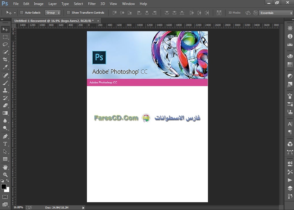
Task: Click the 3D rotate mode button
Action: [x=248, y=12]
